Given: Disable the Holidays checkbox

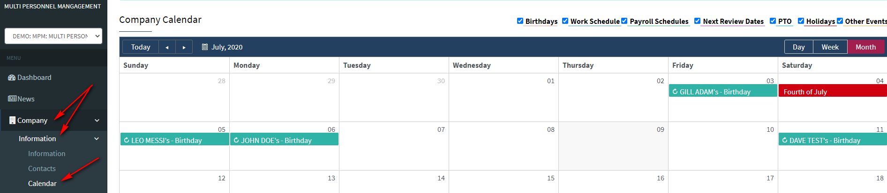Looking at the screenshot, I should tap(801, 21).
